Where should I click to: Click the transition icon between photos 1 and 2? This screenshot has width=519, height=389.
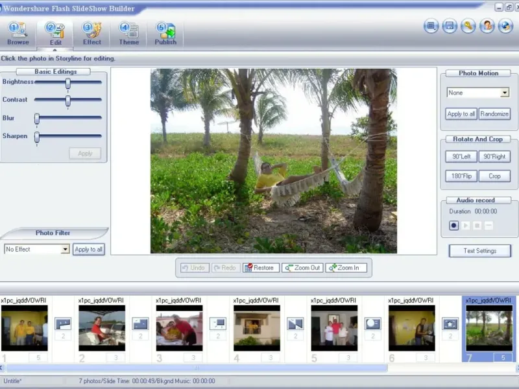63,324
